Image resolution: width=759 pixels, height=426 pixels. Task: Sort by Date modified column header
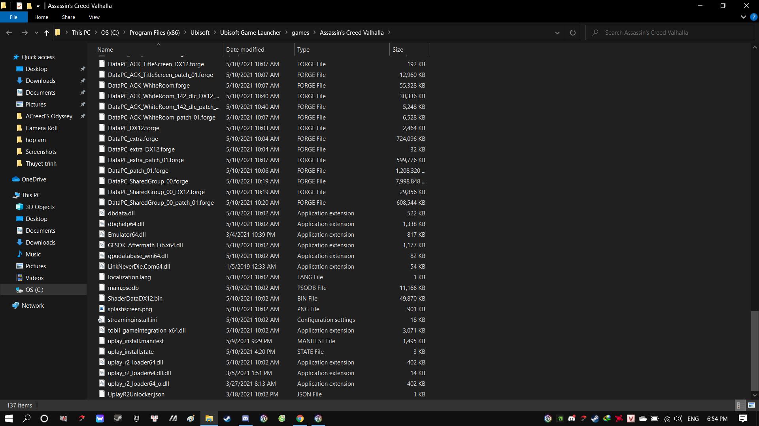[x=245, y=50]
